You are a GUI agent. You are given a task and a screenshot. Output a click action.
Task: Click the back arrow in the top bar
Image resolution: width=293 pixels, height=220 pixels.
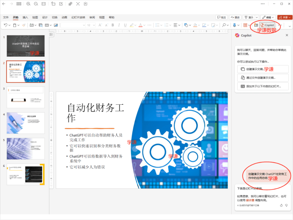point(4,4)
